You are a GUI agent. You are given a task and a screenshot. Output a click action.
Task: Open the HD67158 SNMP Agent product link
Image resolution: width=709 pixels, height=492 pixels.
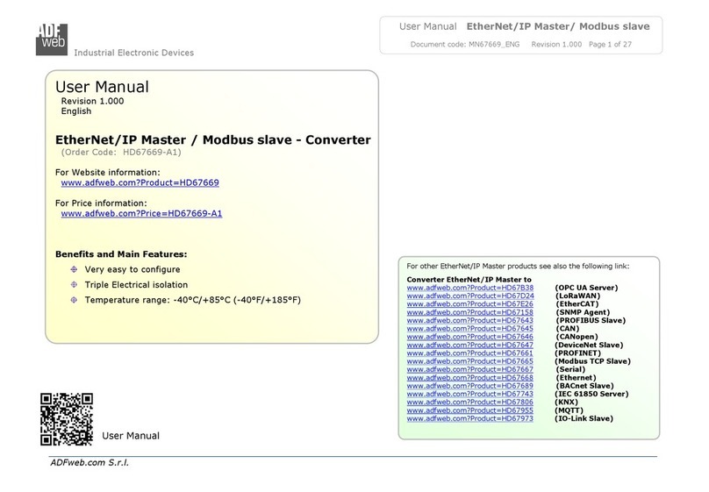[x=469, y=312]
